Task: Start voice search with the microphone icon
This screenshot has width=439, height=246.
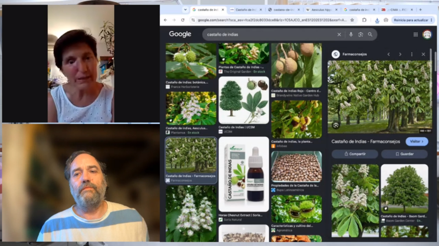Action: click(x=351, y=35)
